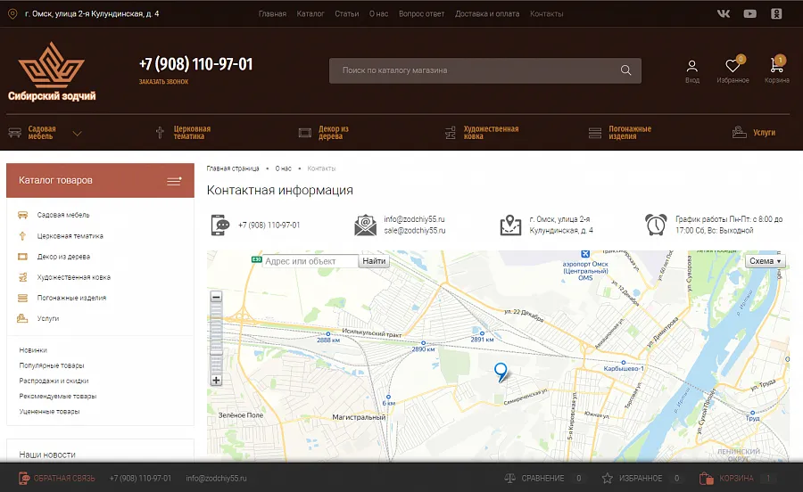Screen dimensions: 803x492
Task: Click the Сравнение scales icon in bottom bar
Action: point(509,479)
